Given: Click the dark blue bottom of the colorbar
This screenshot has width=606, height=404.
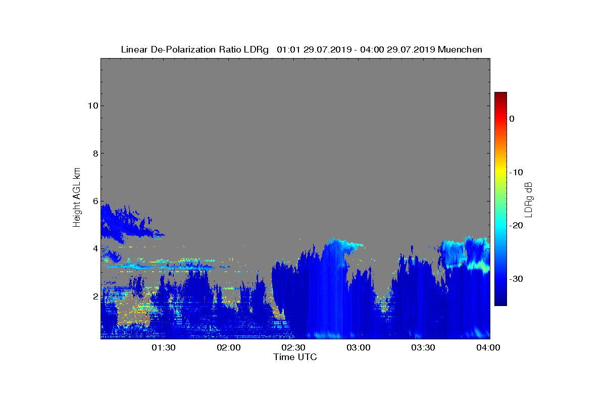Looking at the screenshot, I should tap(500, 302).
